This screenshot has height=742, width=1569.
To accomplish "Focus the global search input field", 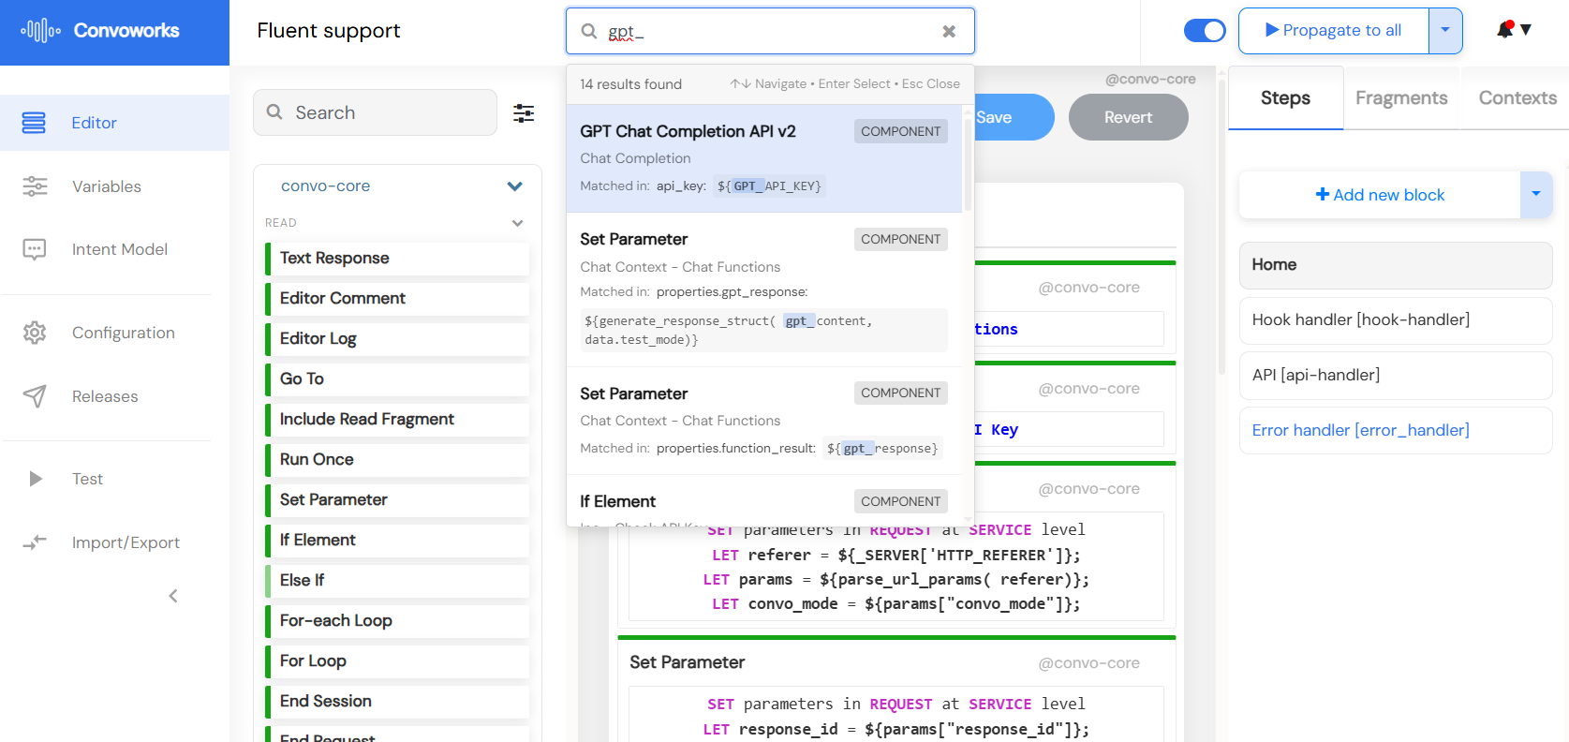I will coord(770,31).
